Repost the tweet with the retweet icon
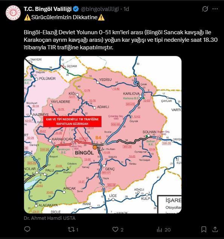 [71, 229]
